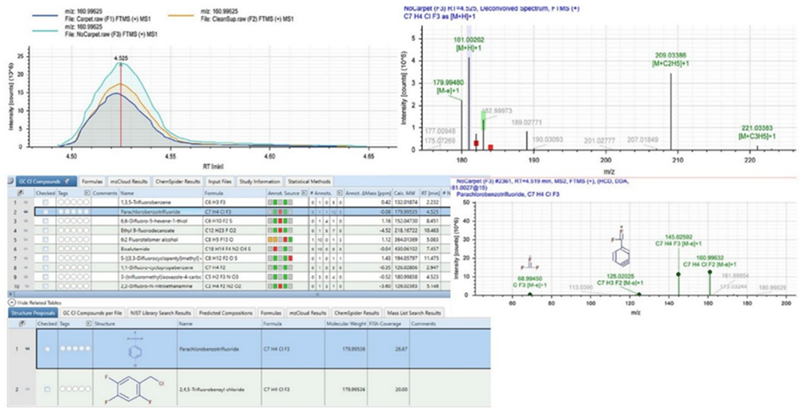This screenshot has height=415, width=807.
Task: Select the first tag circle for Ethyl 9-fluorodecanoate
Action: pos(61,230)
